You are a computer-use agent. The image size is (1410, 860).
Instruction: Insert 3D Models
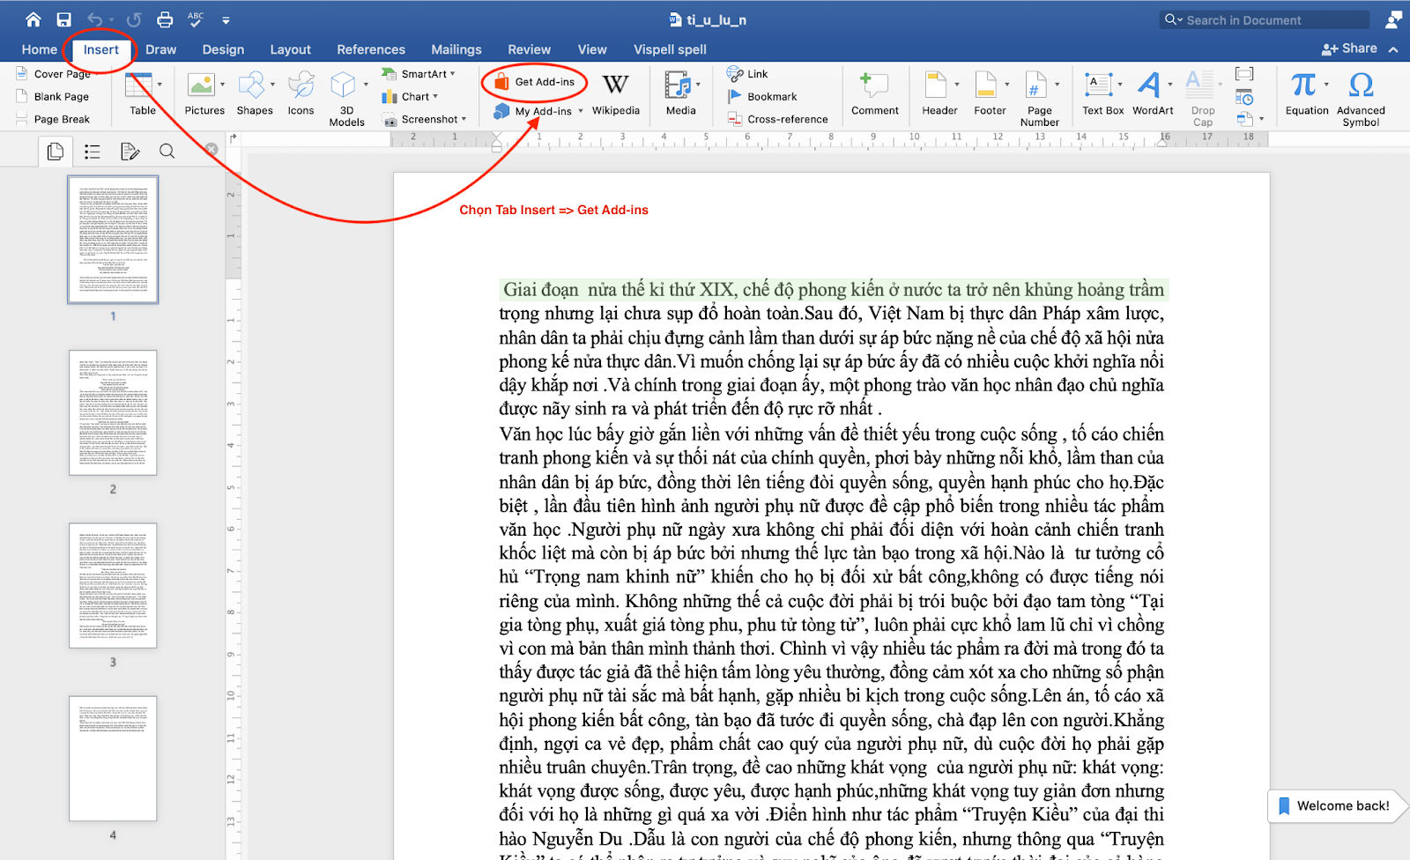pos(346,99)
